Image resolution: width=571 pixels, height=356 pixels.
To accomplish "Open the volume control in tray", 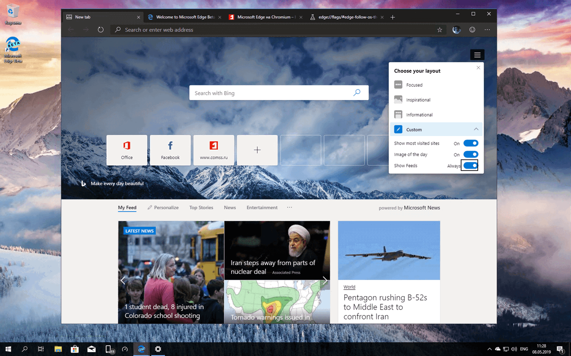I will [x=514, y=349].
